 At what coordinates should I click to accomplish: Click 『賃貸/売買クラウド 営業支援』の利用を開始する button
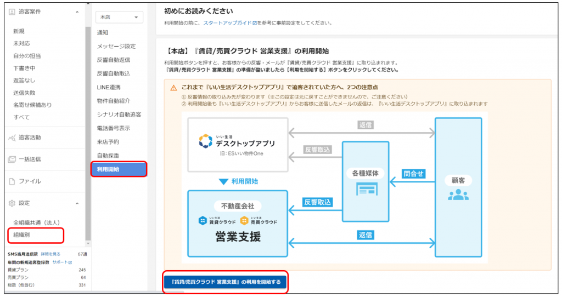(x=226, y=282)
